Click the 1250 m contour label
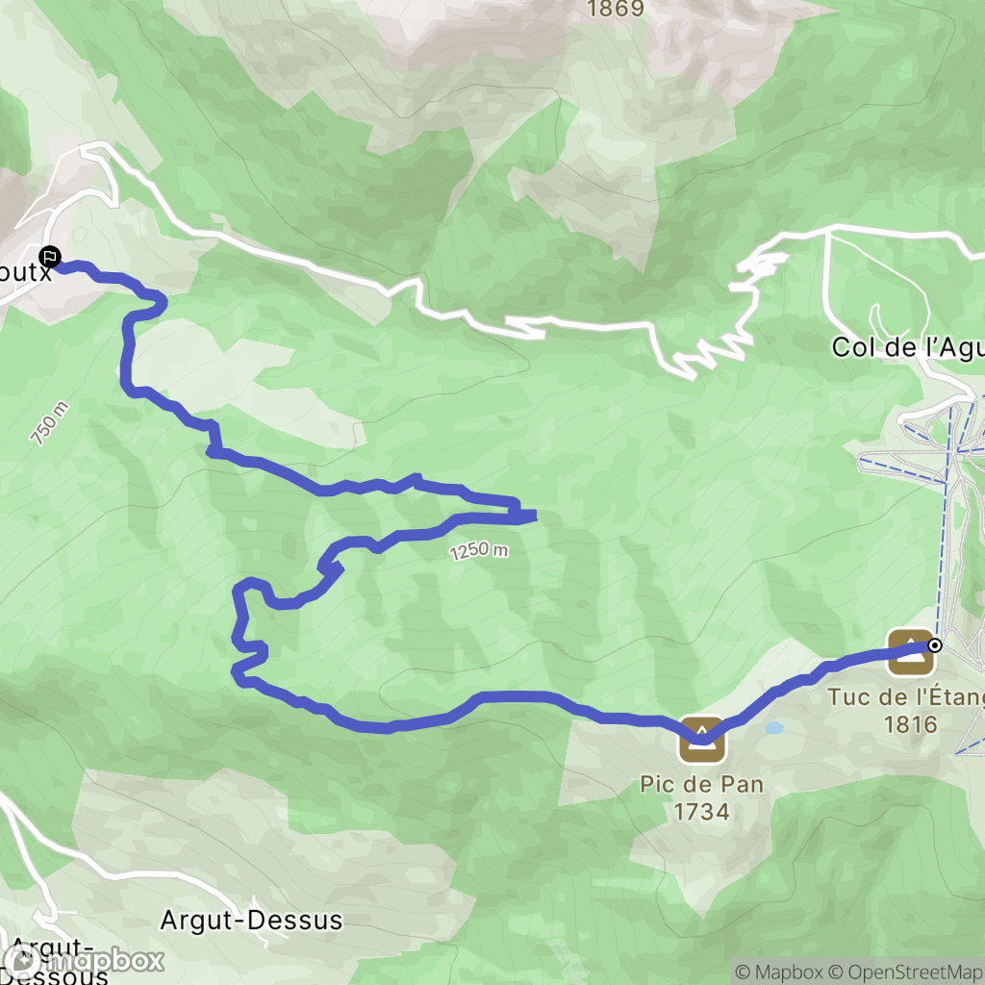 [x=479, y=550]
